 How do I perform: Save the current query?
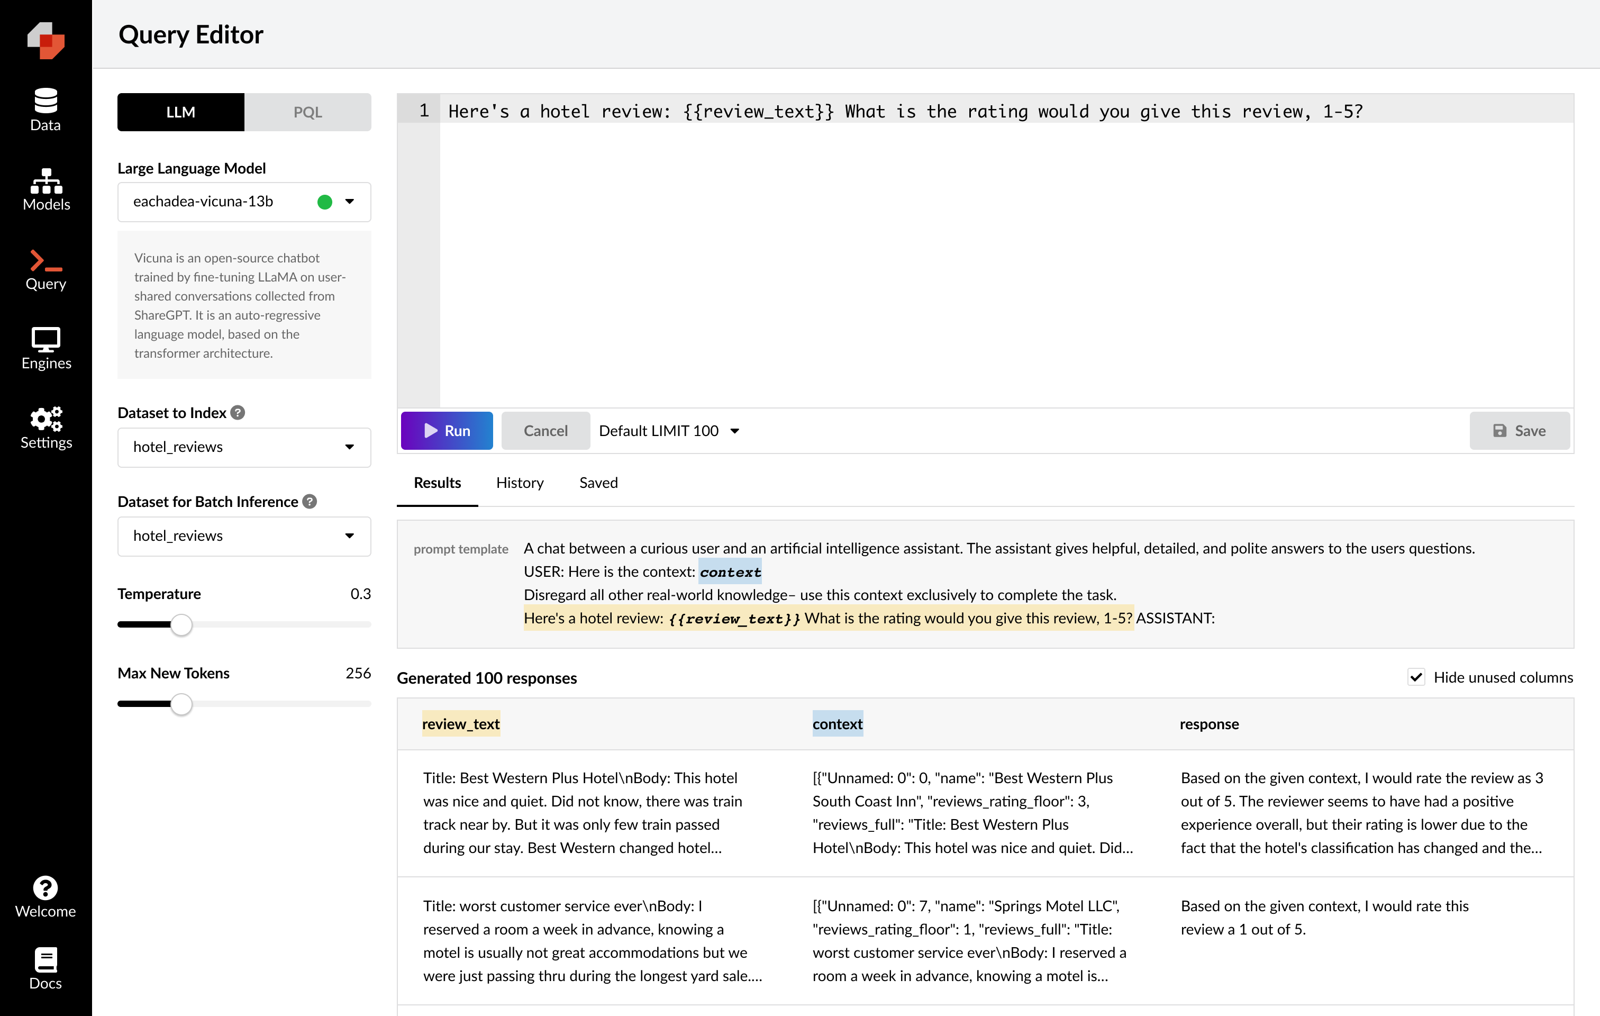[1520, 431]
